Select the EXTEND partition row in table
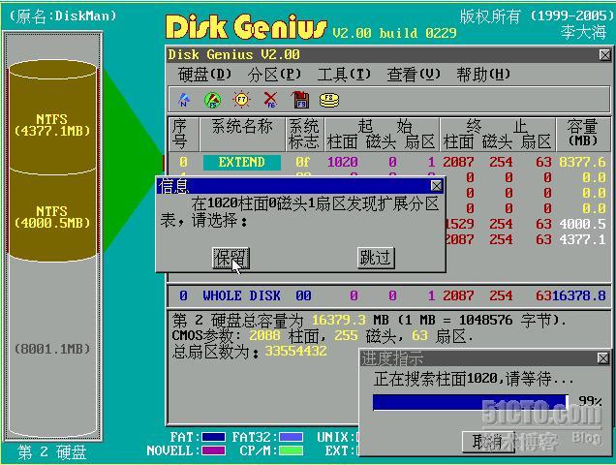The width and height of the screenshot is (616, 465). pyautogui.click(x=241, y=162)
